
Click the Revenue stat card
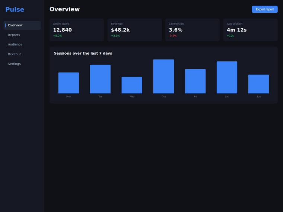point(135,30)
